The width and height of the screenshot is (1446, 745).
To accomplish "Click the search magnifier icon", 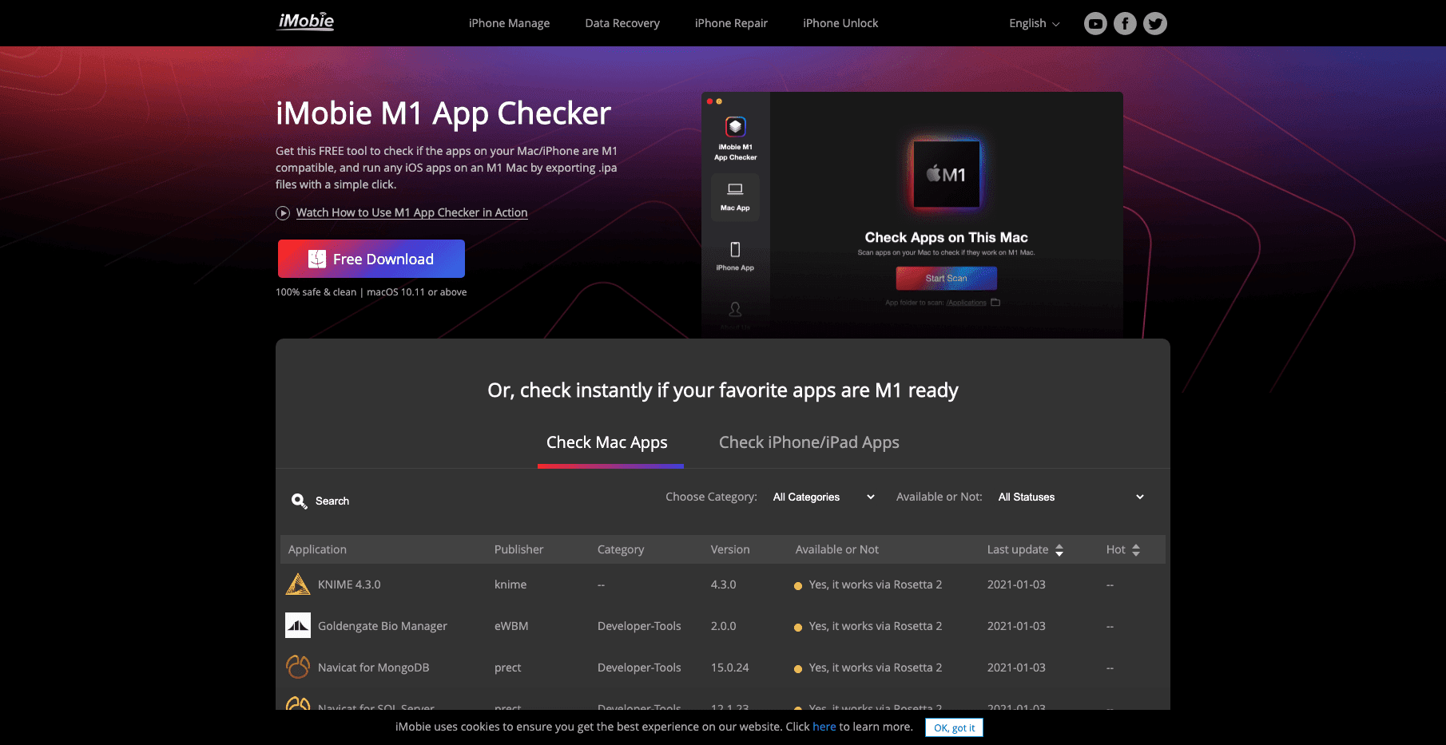I will click(x=299, y=501).
